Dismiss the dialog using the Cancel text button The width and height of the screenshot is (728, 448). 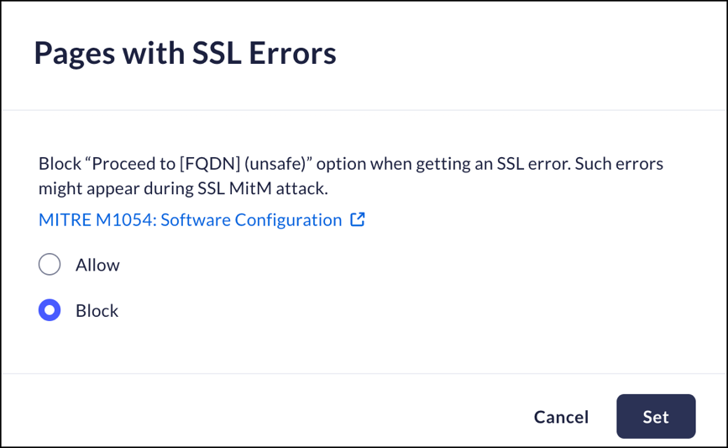561,417
